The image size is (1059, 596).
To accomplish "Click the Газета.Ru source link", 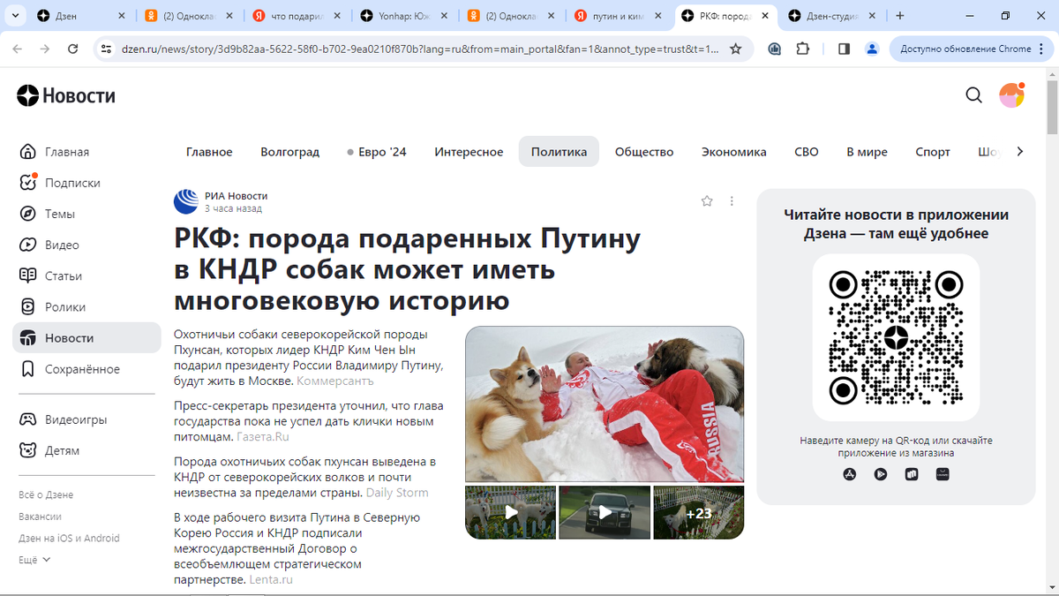I will 263,437.
